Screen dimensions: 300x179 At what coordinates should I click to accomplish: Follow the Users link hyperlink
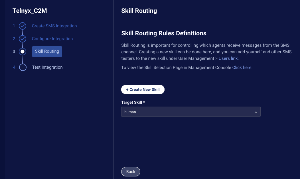[x=228, y=58]
